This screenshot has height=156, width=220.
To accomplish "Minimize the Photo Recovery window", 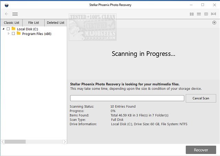I will coord(191,5).
